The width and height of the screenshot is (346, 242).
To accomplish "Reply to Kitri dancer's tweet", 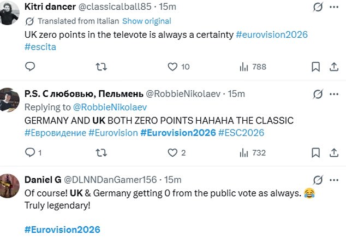I will [x=30, y=67].
